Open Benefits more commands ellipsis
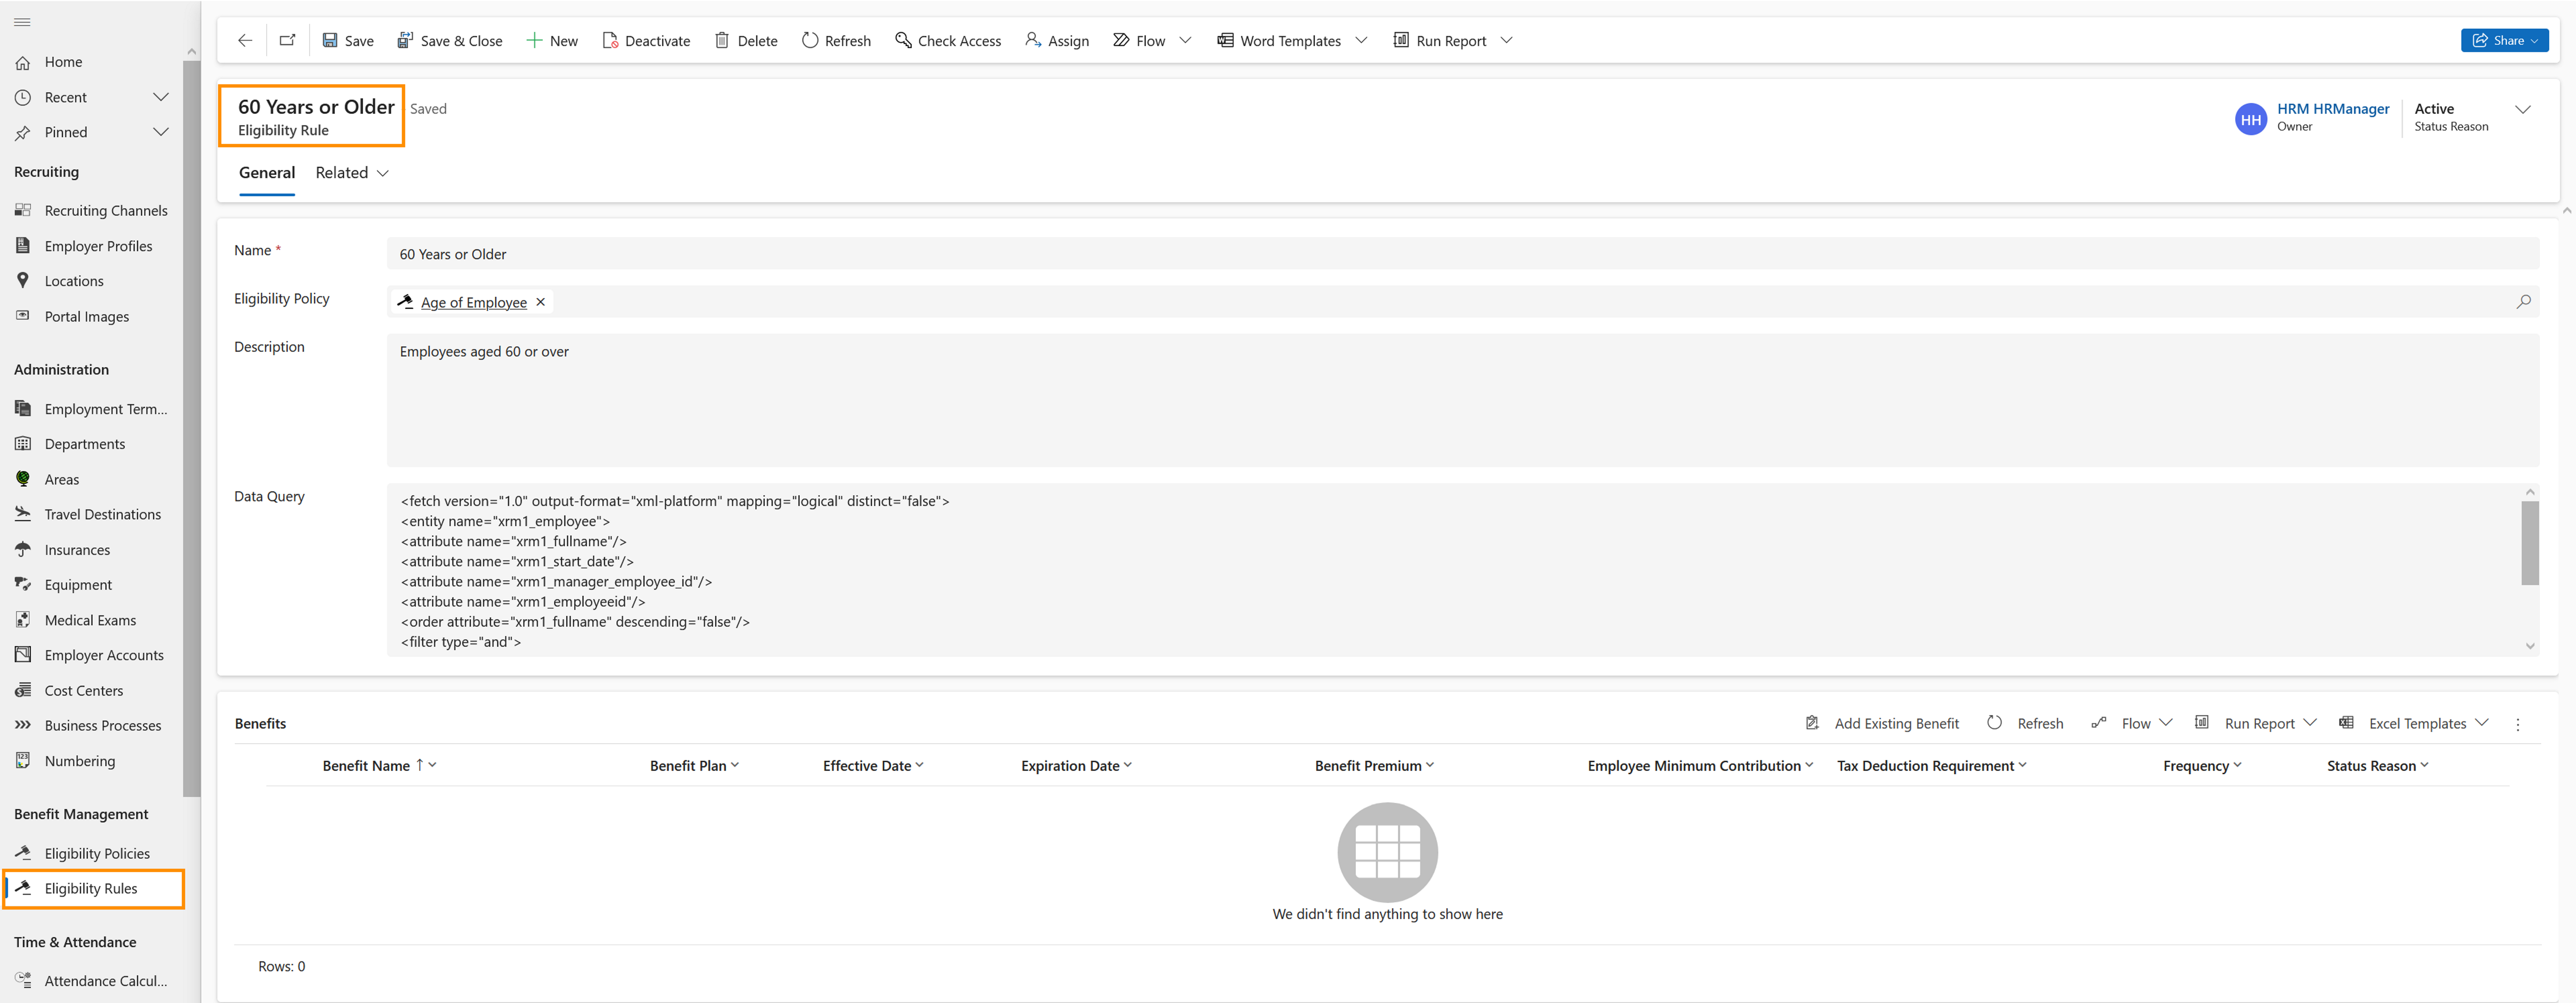Image resolution: width=2576 pixels, height=1003 pixels. 2517,724
